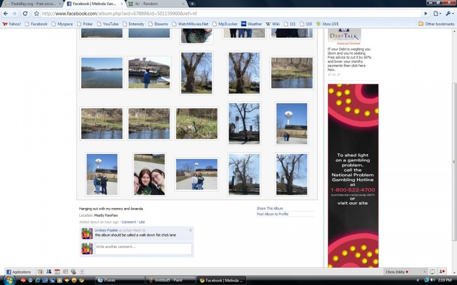
Task: Click the martini glass icon in Facebook bar
Action: pyautogui.click(x=82, y=272)
